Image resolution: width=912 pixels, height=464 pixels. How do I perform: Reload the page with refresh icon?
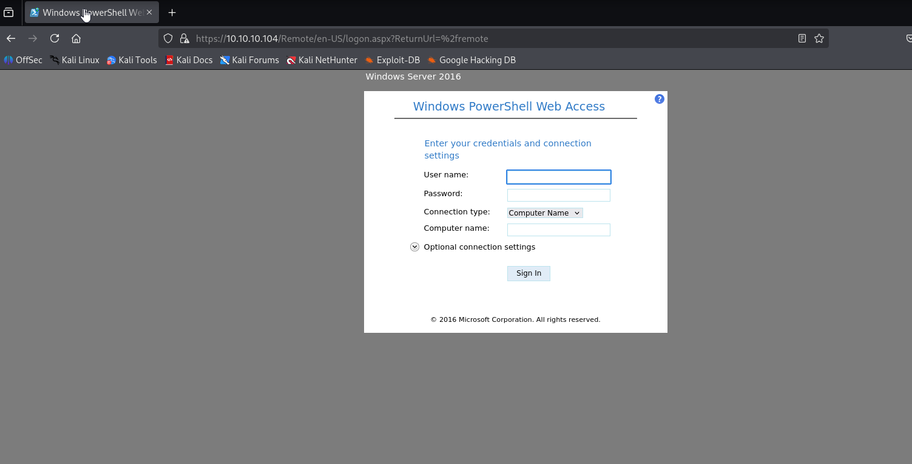click(x=55, y=38)
